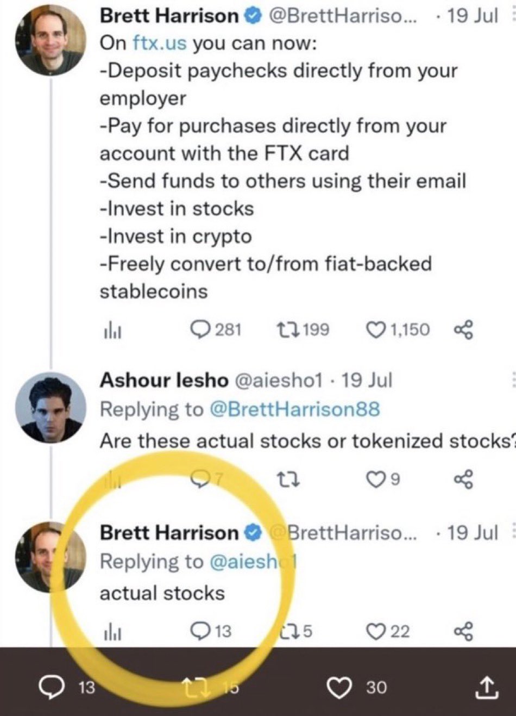Open more options on Ashour Iesho's reply
Screen dimensions: 516x716
coord(512,380)
